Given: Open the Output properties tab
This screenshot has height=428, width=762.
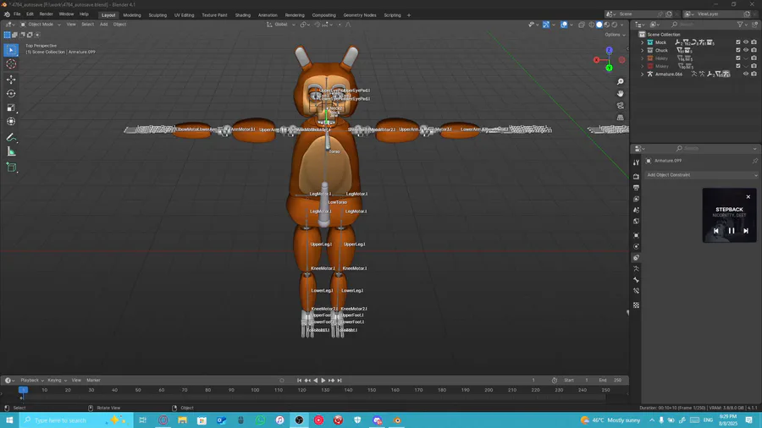Looking at the screenshot, I should [x=636, y=188].
